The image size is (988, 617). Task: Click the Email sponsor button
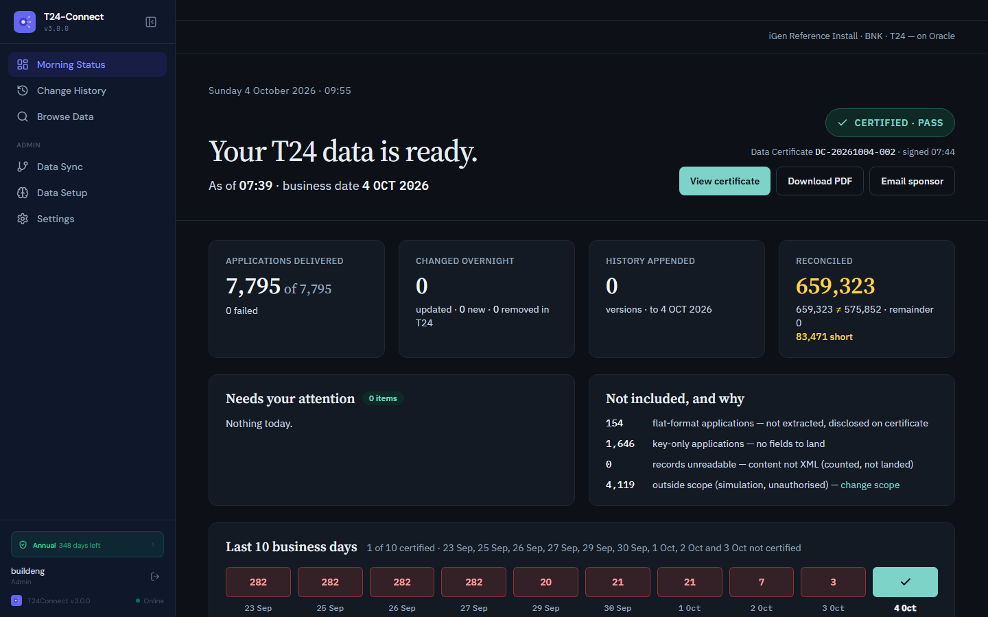912,181
